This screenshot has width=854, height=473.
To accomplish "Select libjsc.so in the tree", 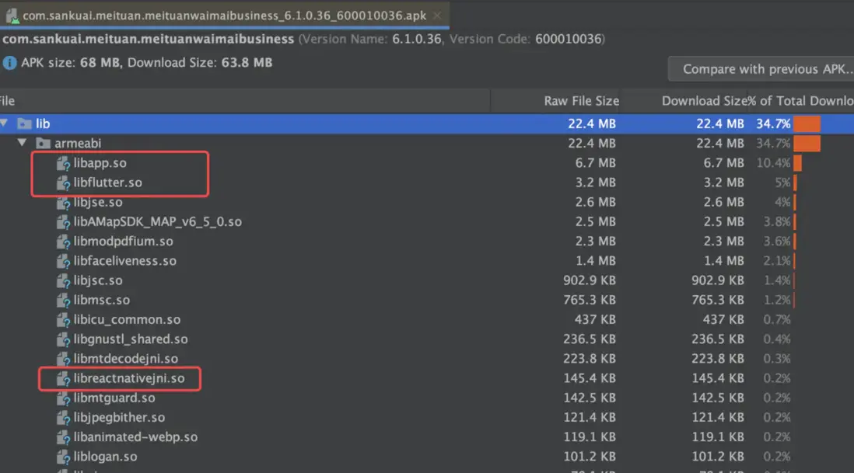I will point(98,280).
